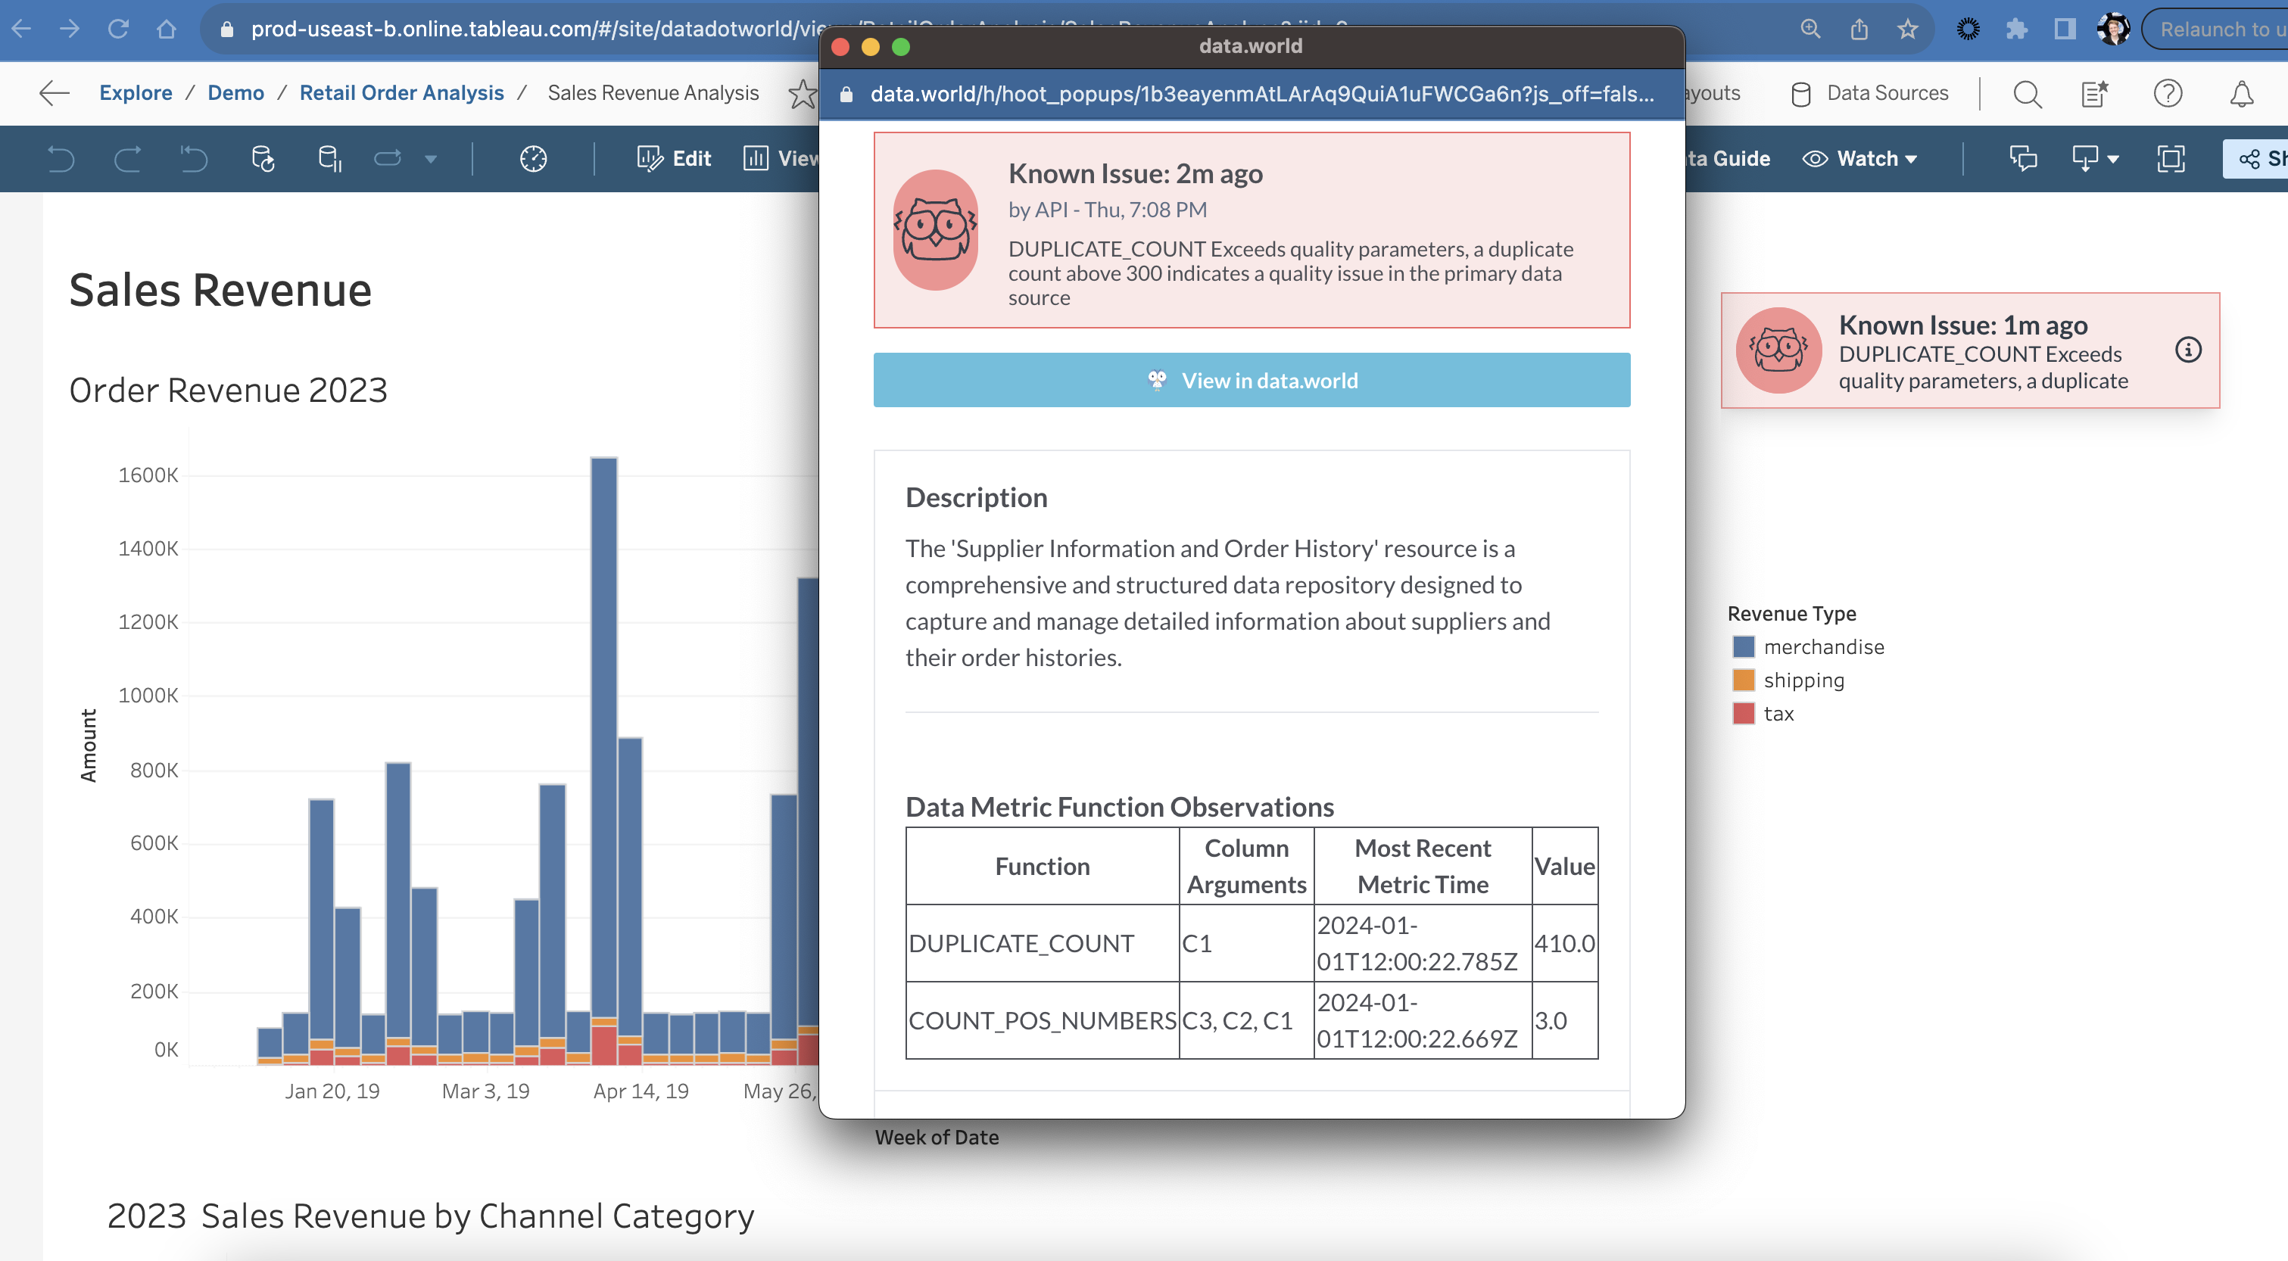
Task: Click the merchandise legend color swatch
Action: point(1743,646)
